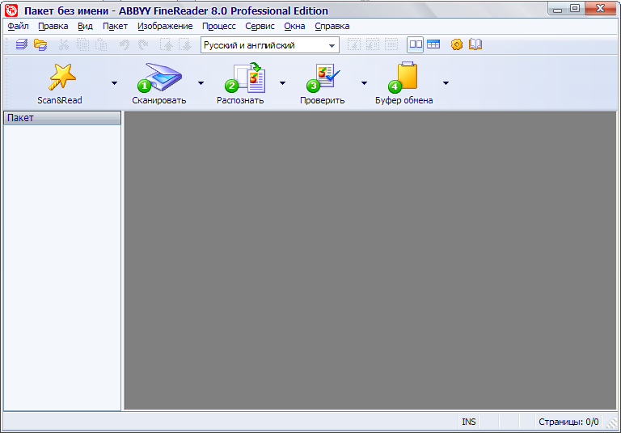Screen dimensions: 621x433
Task: Open options via the orange gear icon
Action: coord(457,44)
